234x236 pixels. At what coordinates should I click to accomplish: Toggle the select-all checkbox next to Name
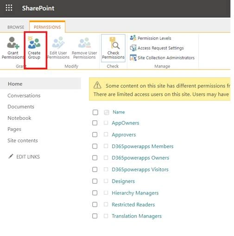95,112
